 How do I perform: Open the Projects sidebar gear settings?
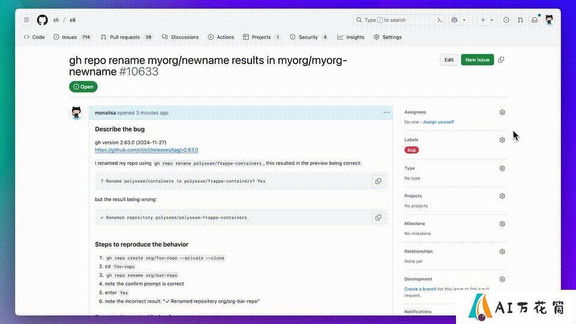pyautogui.click(x=502, y=196)
